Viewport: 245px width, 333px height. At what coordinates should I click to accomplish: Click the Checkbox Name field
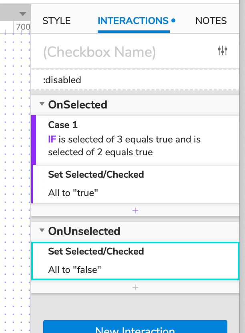(99, 52)
